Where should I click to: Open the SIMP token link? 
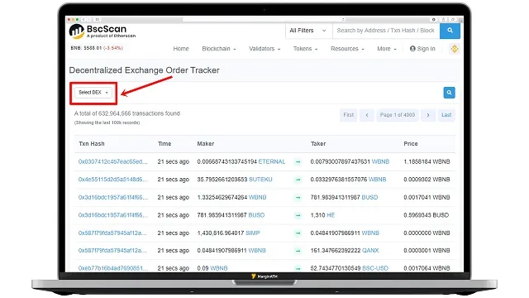coord(253,233)
